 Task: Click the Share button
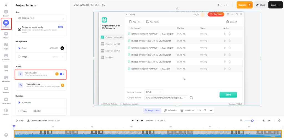[x=261, y=5]
